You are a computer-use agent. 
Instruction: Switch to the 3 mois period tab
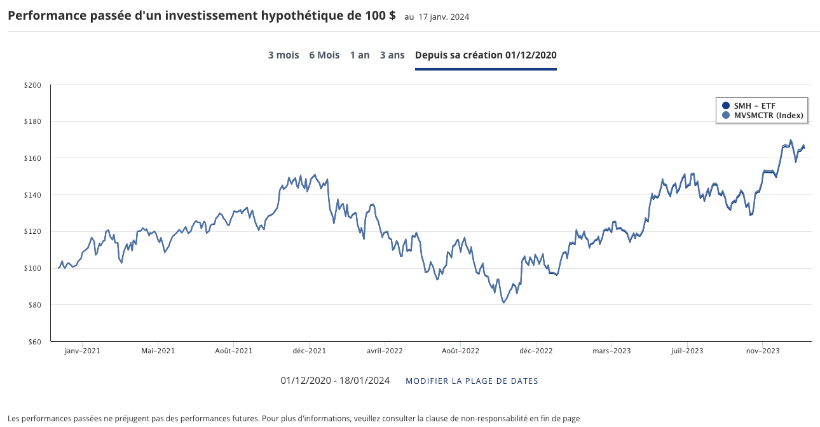click(284, 55)
